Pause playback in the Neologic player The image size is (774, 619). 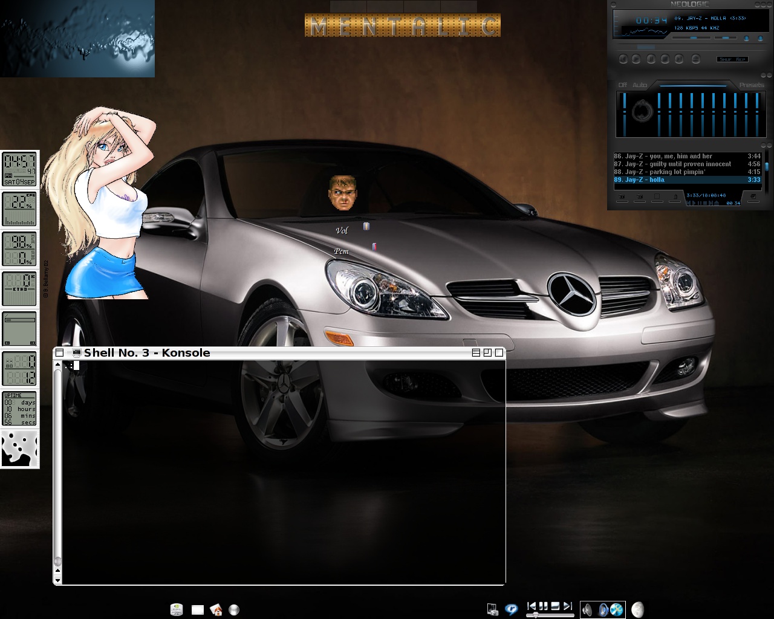(651, 59)
